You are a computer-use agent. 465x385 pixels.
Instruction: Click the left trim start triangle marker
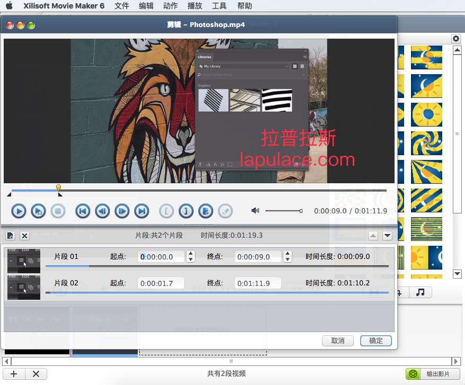(x=9, y=194)
